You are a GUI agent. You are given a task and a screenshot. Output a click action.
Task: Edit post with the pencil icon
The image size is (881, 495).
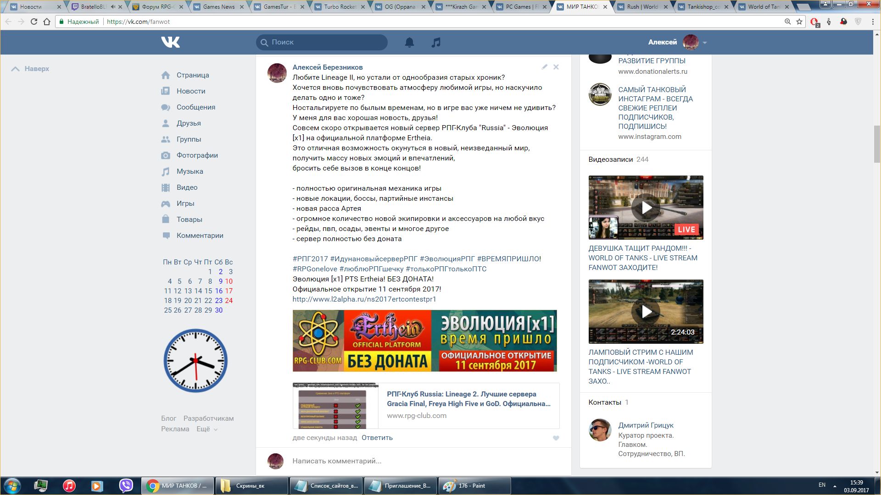click(544, 67)
